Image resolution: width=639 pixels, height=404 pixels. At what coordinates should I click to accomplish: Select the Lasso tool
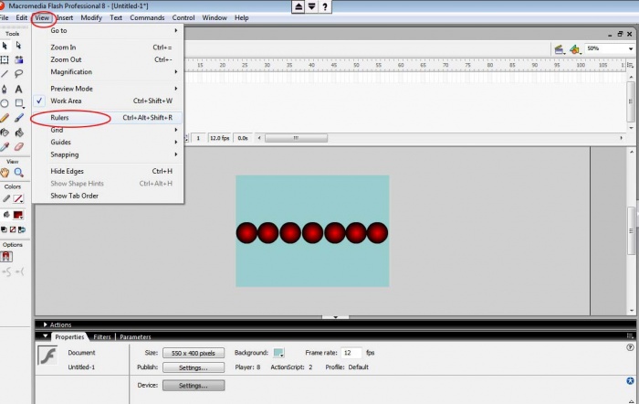point(19,74)
